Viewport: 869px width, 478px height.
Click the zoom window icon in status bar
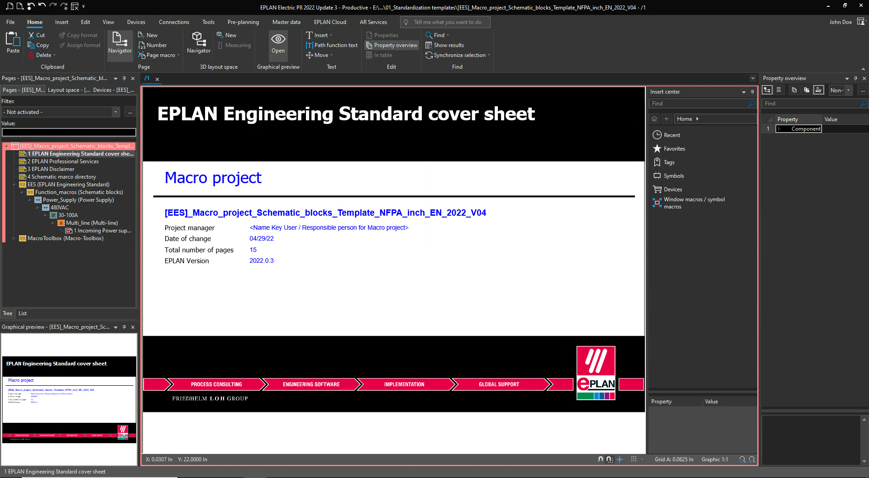[x=742, y=459]
